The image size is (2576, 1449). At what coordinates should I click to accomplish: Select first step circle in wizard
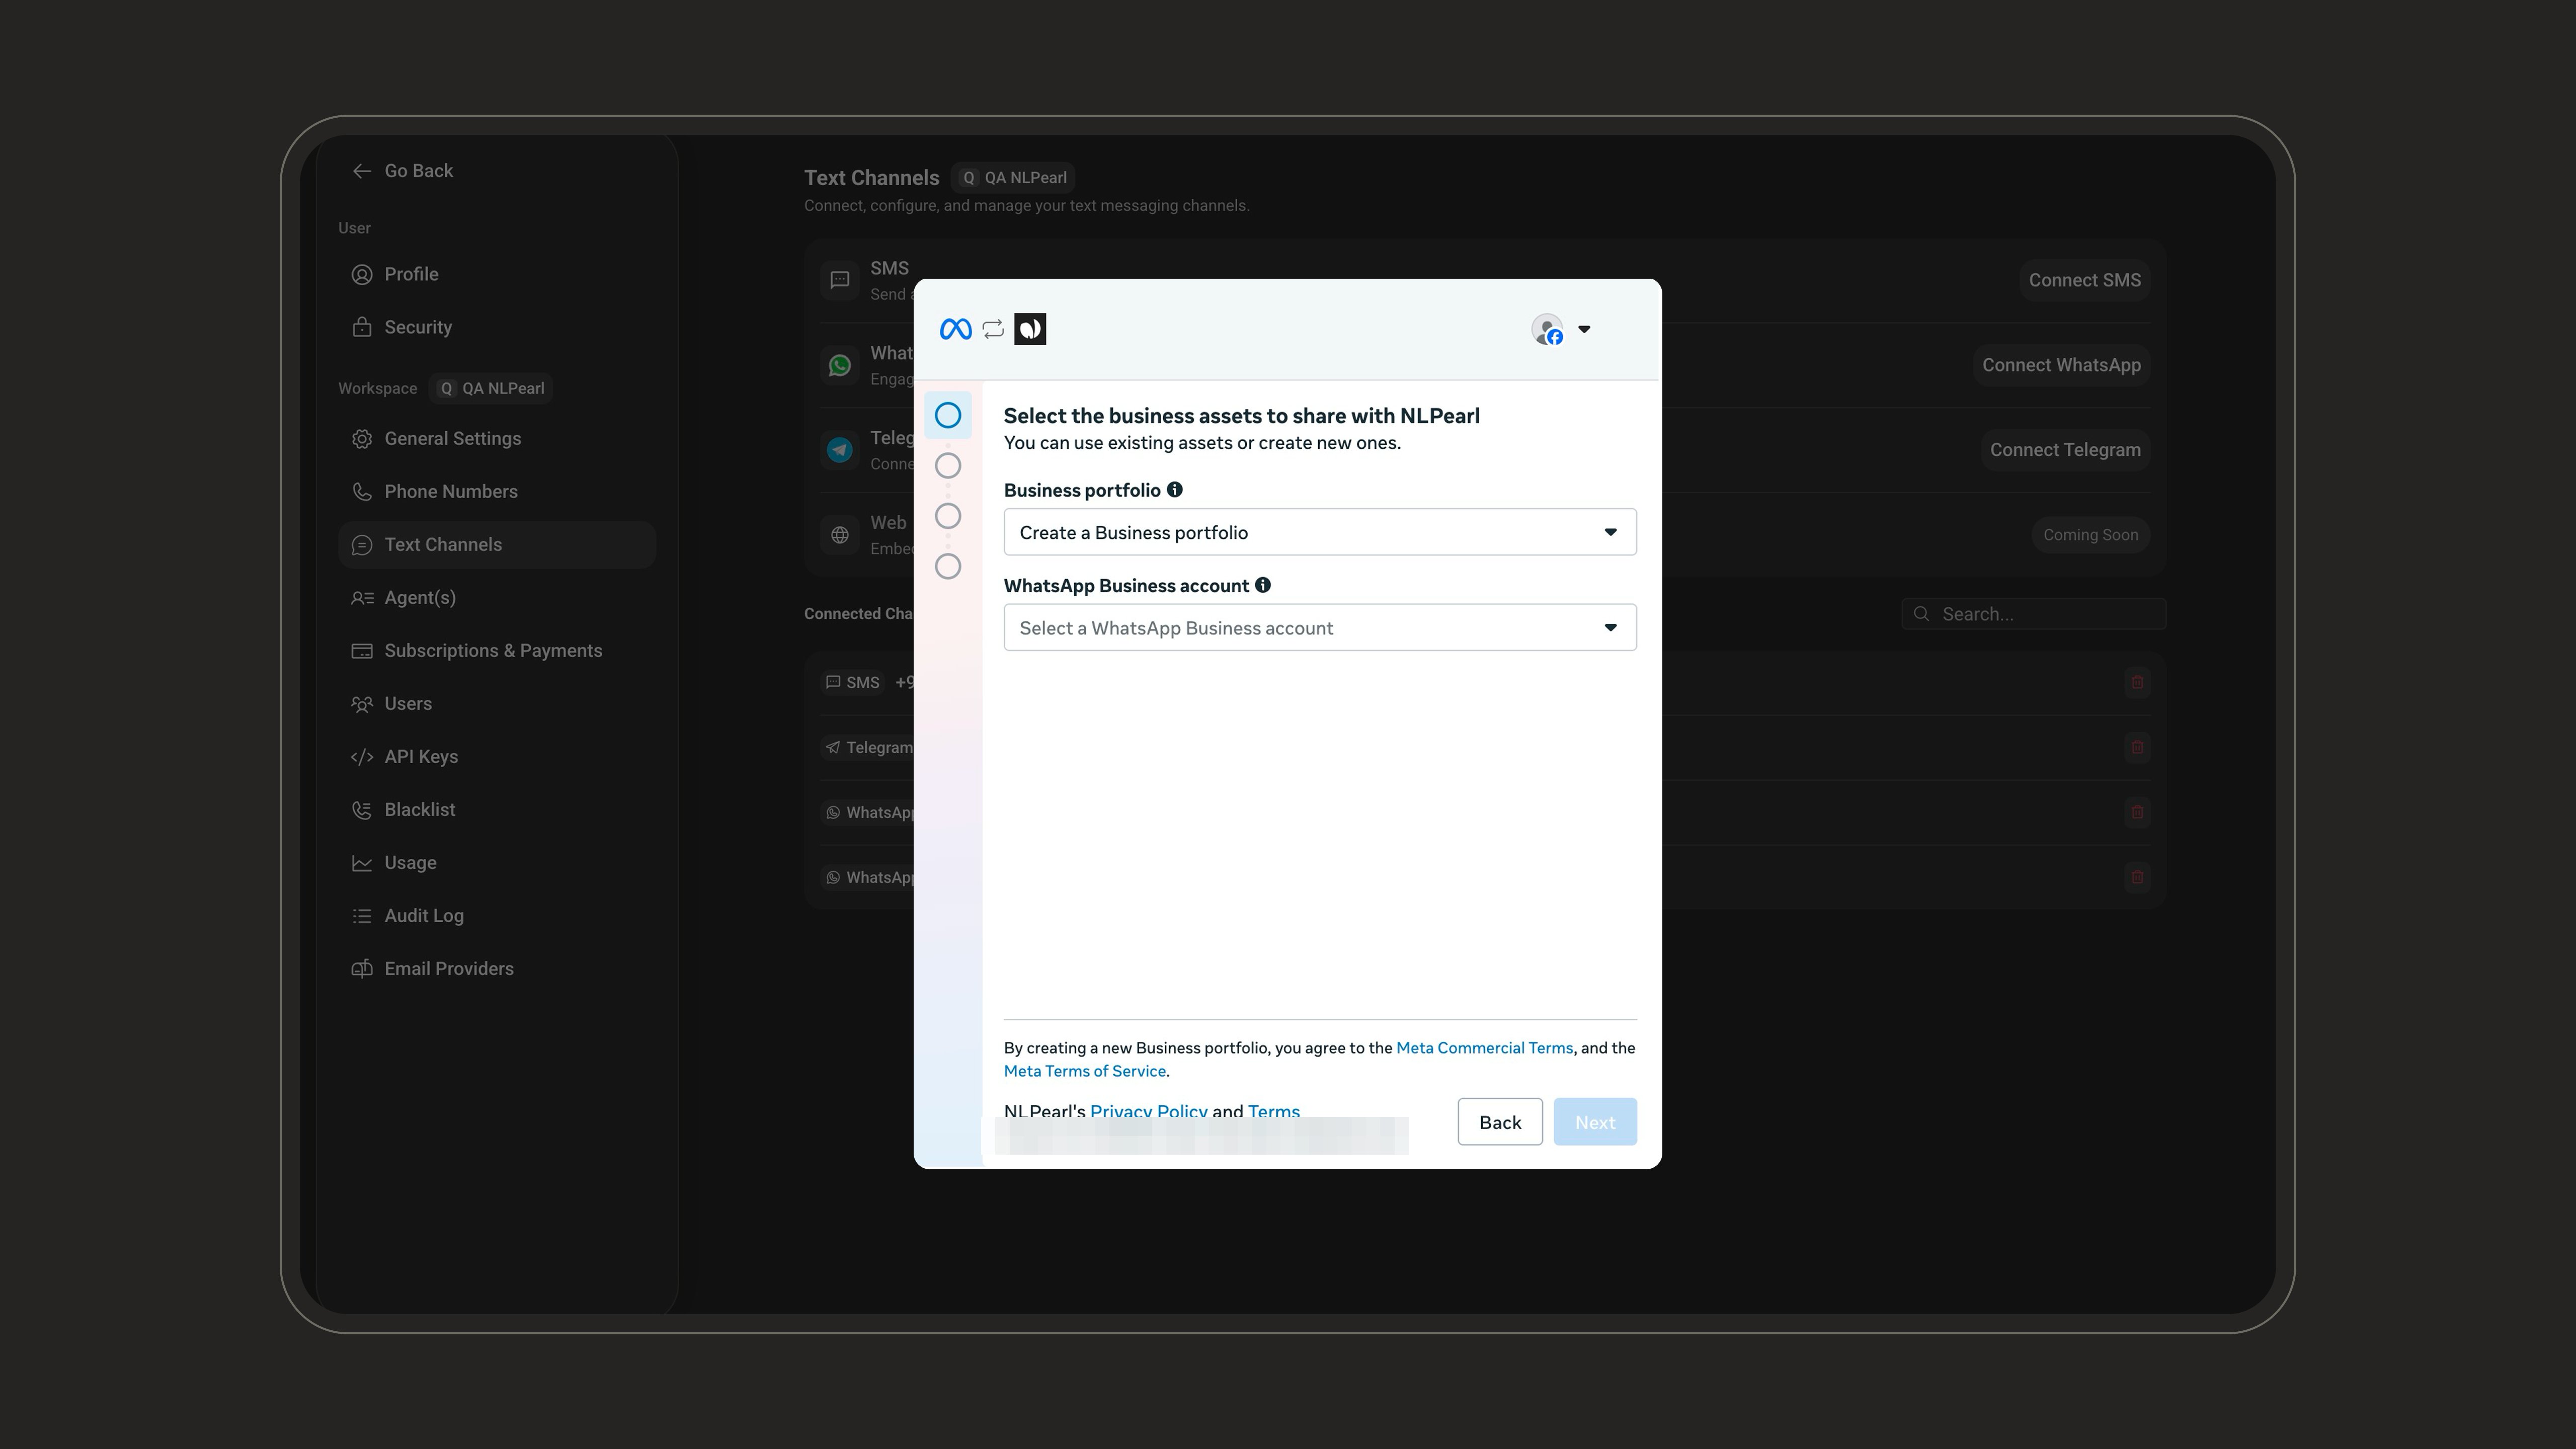point(948,415)
